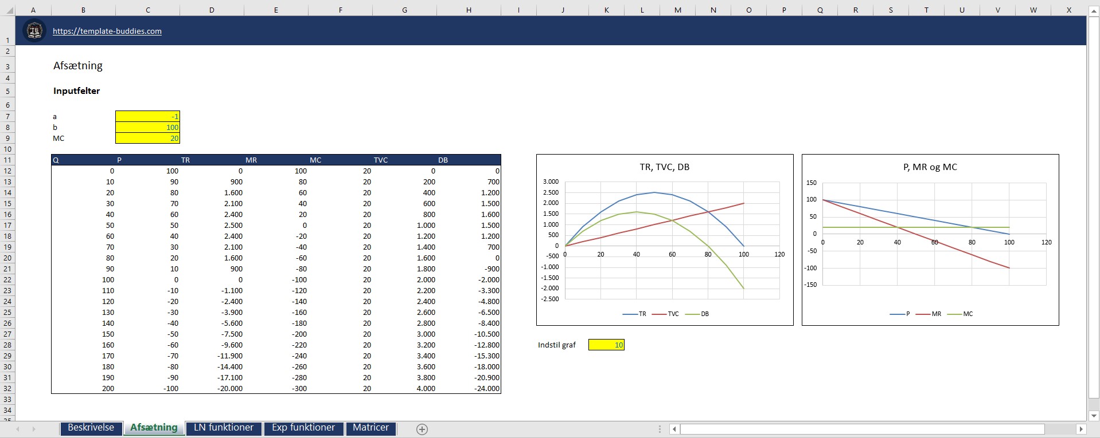The image size is (1100, 438).
Task: Switch to the Matricer sheet tab
Action: click(x=370, y=428)
